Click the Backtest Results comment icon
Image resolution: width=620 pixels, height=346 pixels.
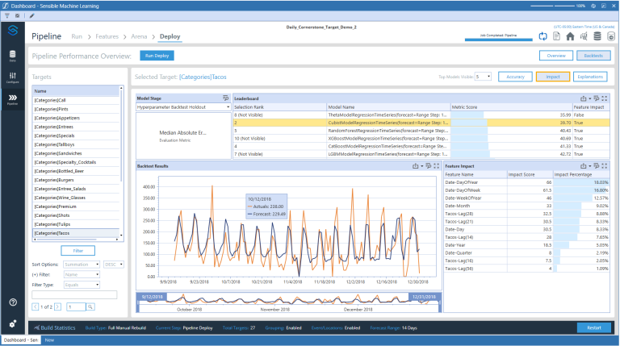tap(428, 166)
